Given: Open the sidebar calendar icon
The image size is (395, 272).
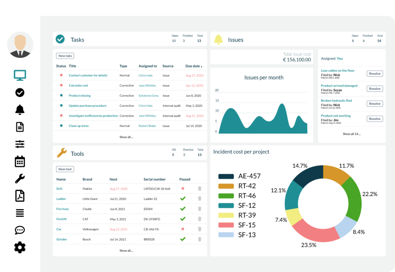Looking at the screenshot, I should (x=20, y=161).
